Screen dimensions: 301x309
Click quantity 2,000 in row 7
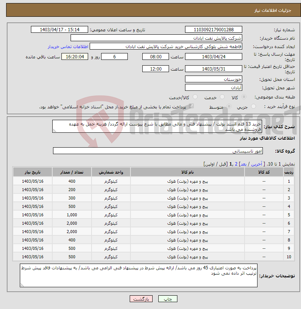point(72,232)
